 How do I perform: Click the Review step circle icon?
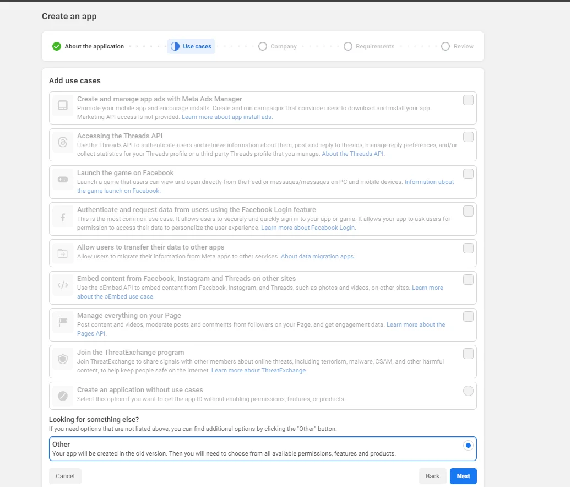point(446,46)
